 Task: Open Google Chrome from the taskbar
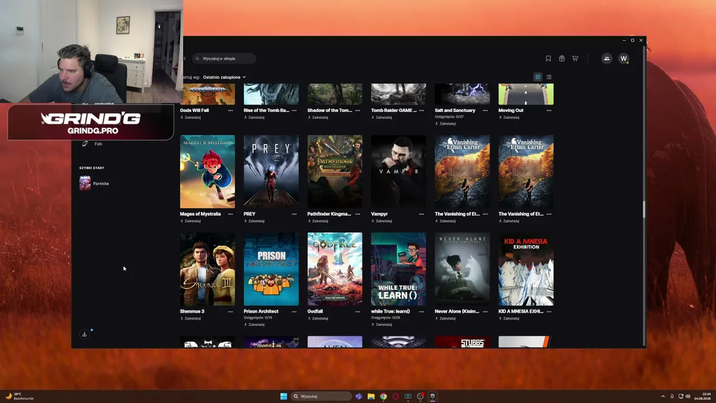[383, 396]
